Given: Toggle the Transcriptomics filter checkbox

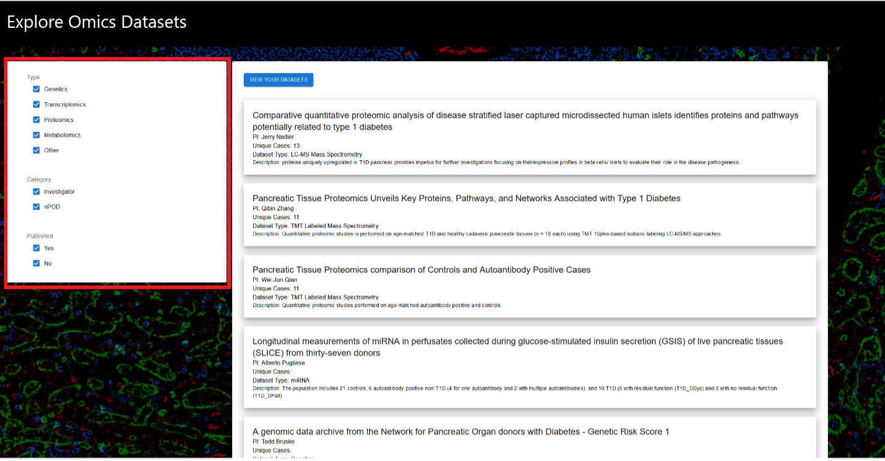Looking at the screenshot, I should coord(37,105).
